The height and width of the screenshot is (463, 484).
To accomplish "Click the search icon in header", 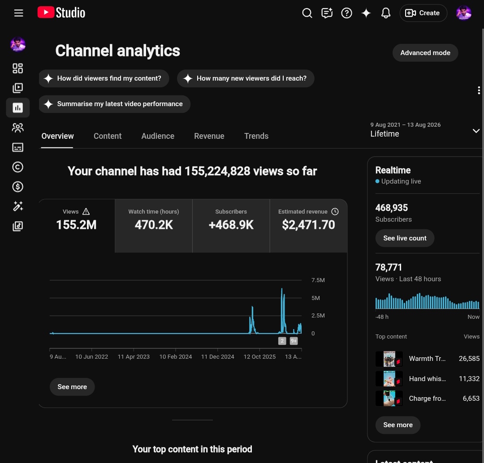I will pyautogui.click(x=307, y=13).
